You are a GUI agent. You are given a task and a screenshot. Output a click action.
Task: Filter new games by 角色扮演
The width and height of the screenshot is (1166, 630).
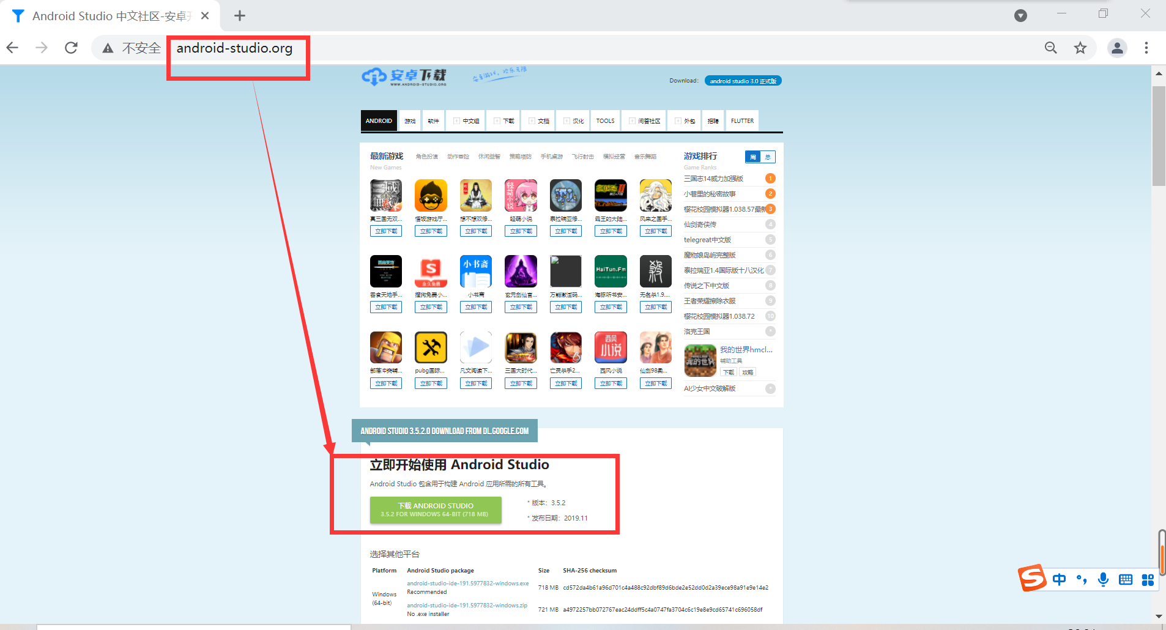427,157
